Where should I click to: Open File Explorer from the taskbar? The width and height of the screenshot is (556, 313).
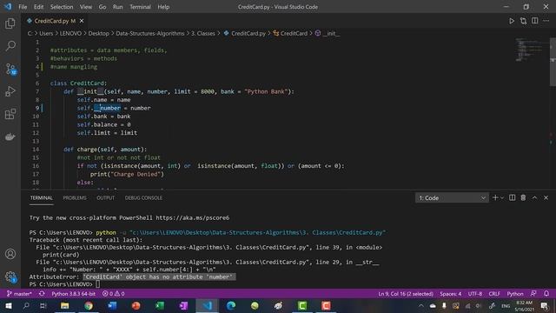pyautogui.click(x=64, y=305)
